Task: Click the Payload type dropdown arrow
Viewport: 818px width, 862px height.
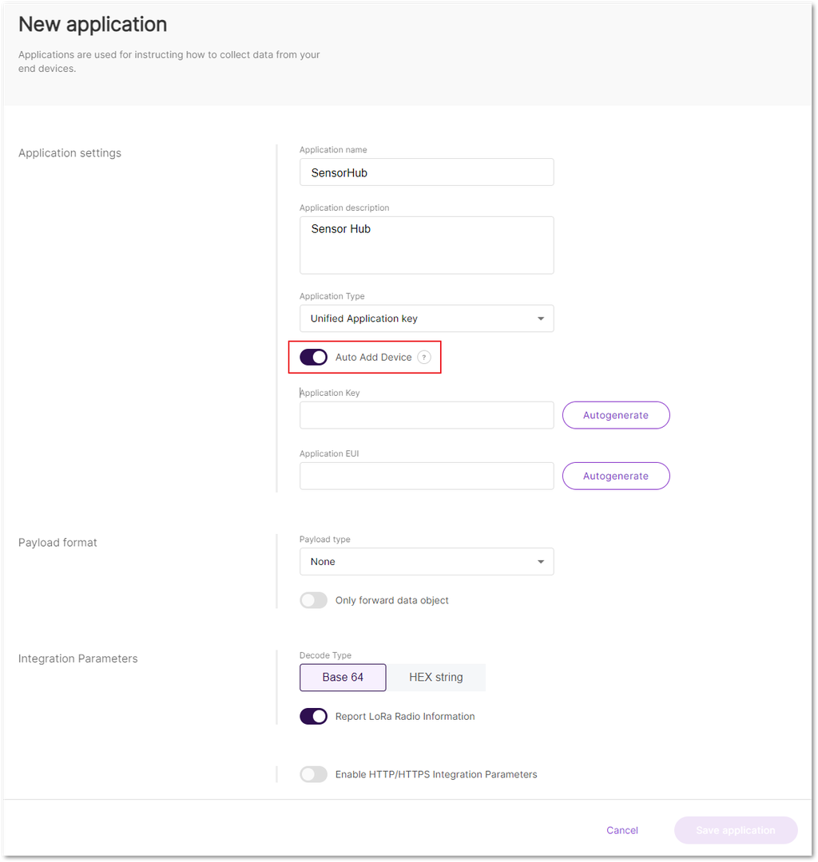Action: (541, 562)
